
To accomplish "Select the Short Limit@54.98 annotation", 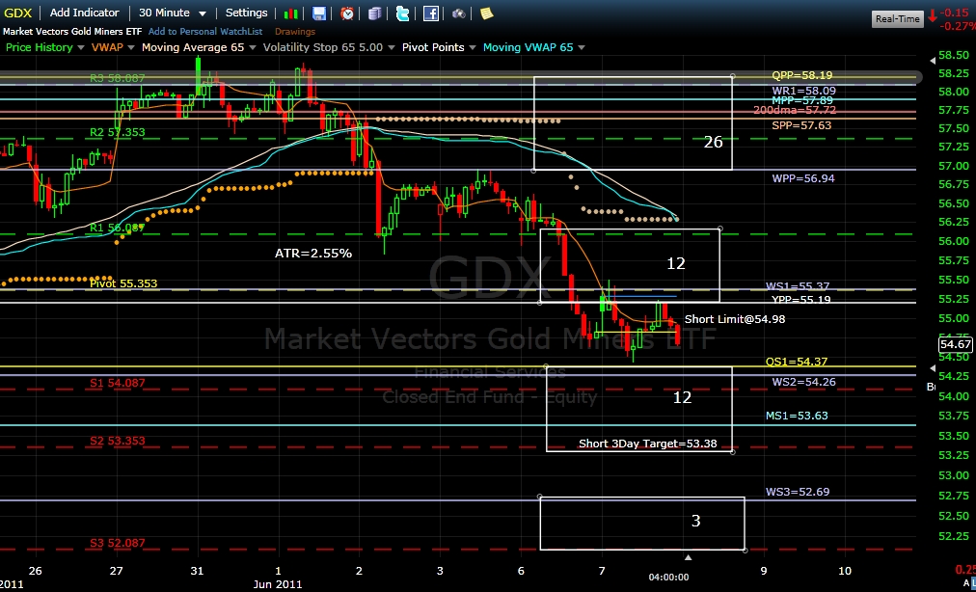I will pyautogui.click(x=735, y=319).
